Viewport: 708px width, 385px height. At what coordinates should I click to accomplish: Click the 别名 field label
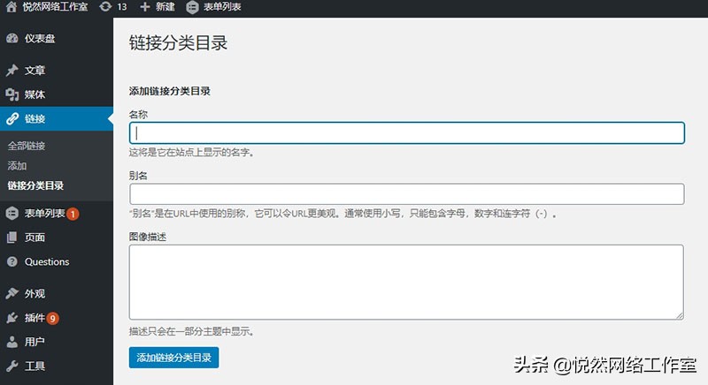pyautogui.click(x=138, y=176)
